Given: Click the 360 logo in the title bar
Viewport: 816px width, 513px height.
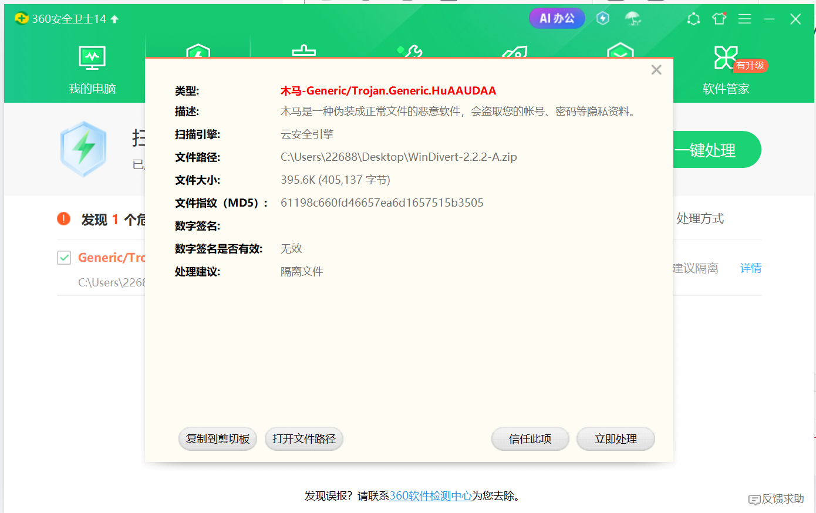Looking at the screenshot, I should click(22, 19).
